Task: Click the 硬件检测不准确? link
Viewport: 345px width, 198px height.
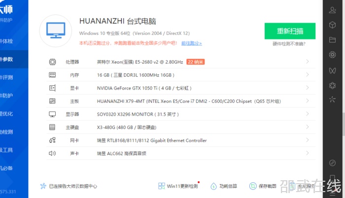Action: pos(289,44)
